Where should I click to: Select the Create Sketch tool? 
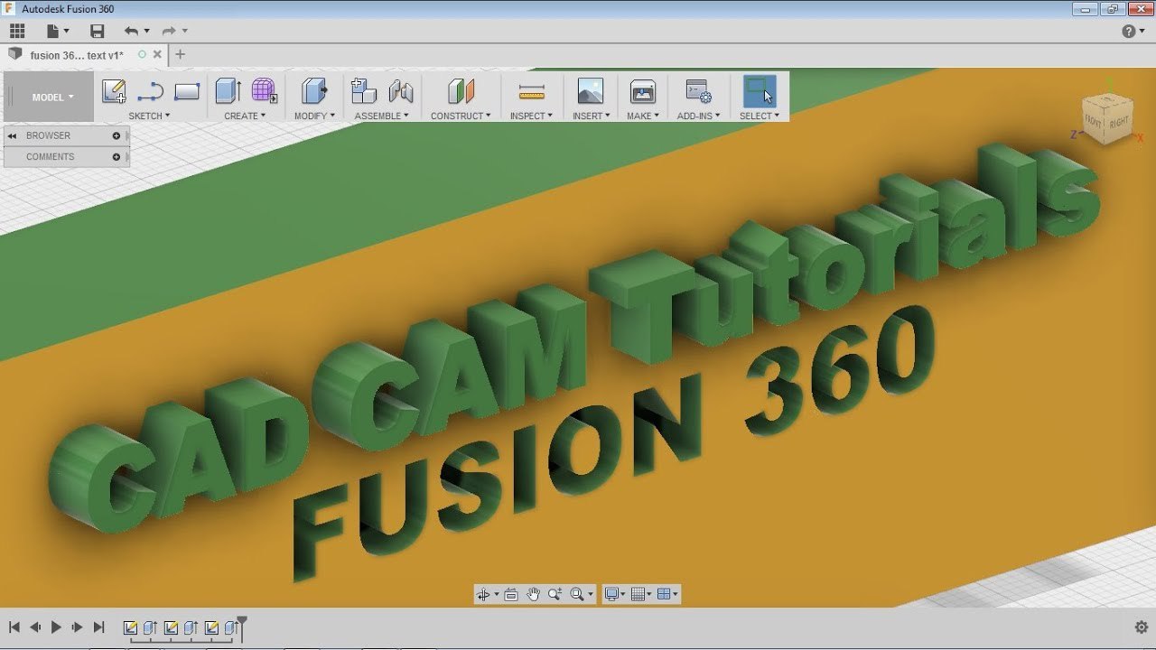[114, 91]
